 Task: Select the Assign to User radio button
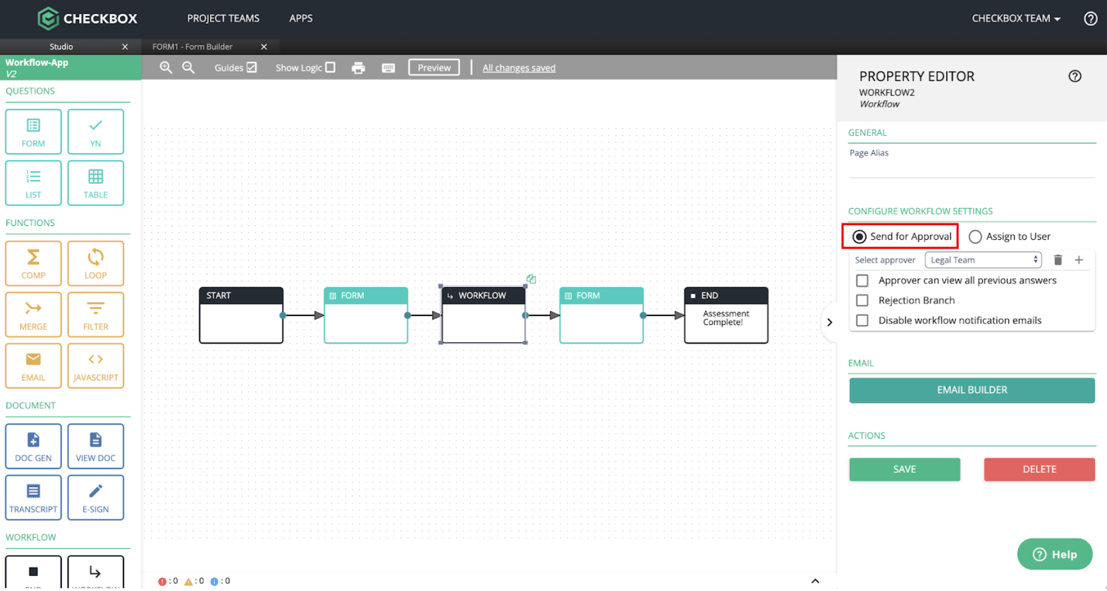point(976,237)
